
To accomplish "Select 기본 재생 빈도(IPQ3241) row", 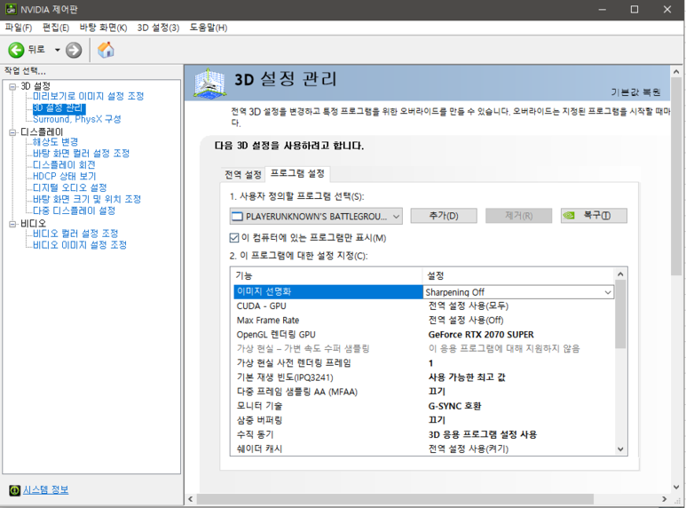I will [424, 377].
